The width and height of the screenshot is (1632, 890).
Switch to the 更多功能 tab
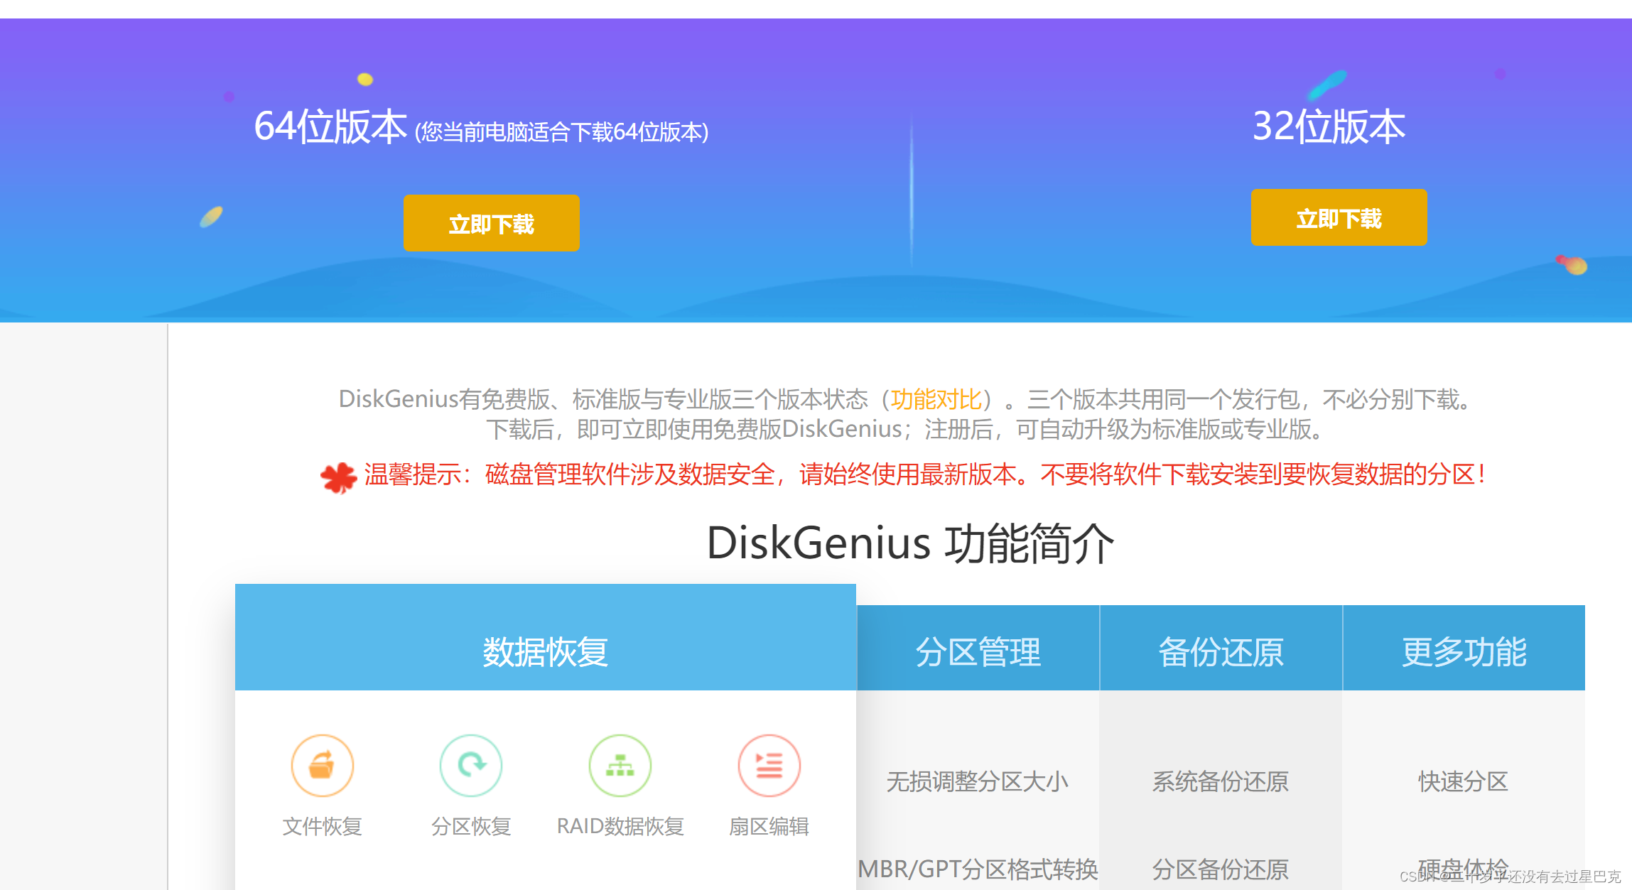click(x=1464, y=651)
